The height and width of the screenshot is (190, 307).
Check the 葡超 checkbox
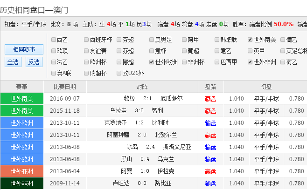[x=184, y=51]
